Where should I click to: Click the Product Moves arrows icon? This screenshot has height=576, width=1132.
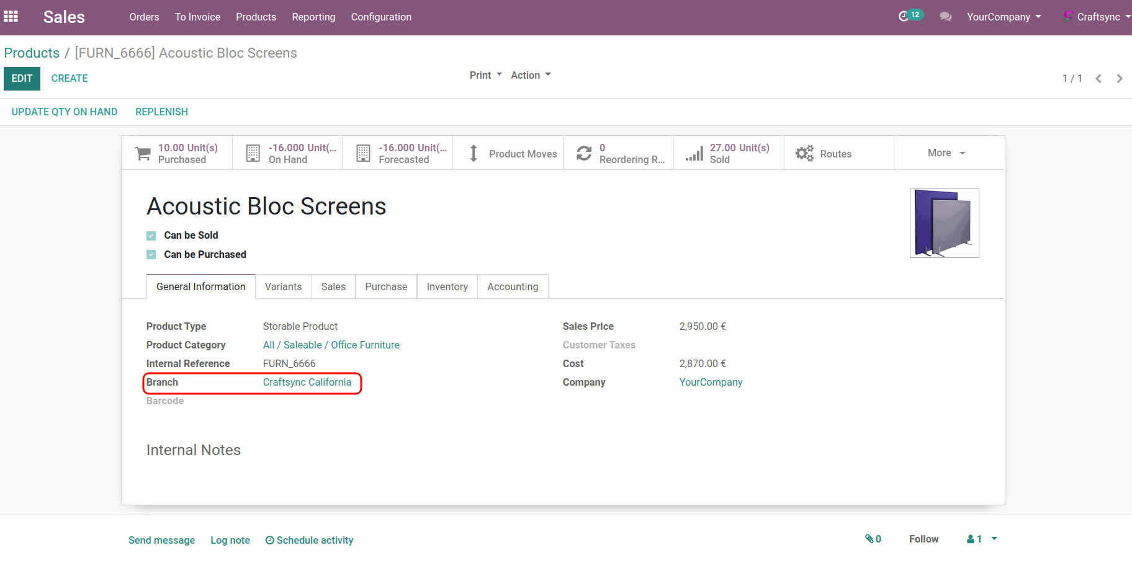(474, 153)
